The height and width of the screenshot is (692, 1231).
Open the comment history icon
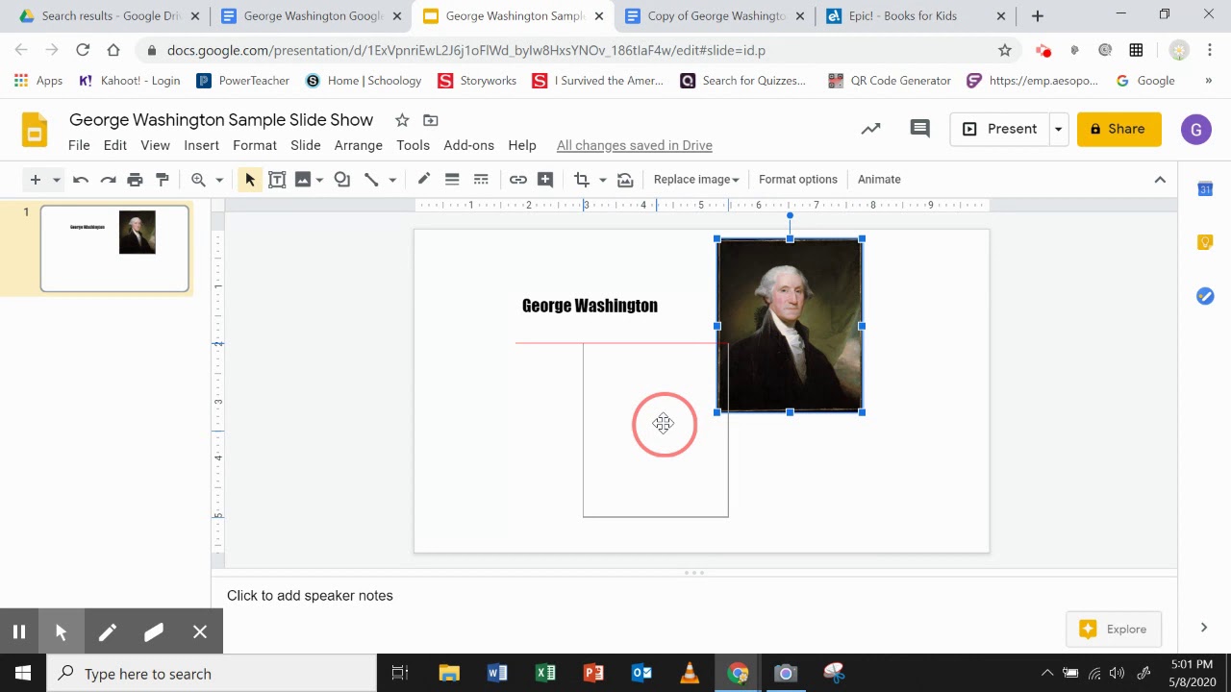[x=920, y=129]
